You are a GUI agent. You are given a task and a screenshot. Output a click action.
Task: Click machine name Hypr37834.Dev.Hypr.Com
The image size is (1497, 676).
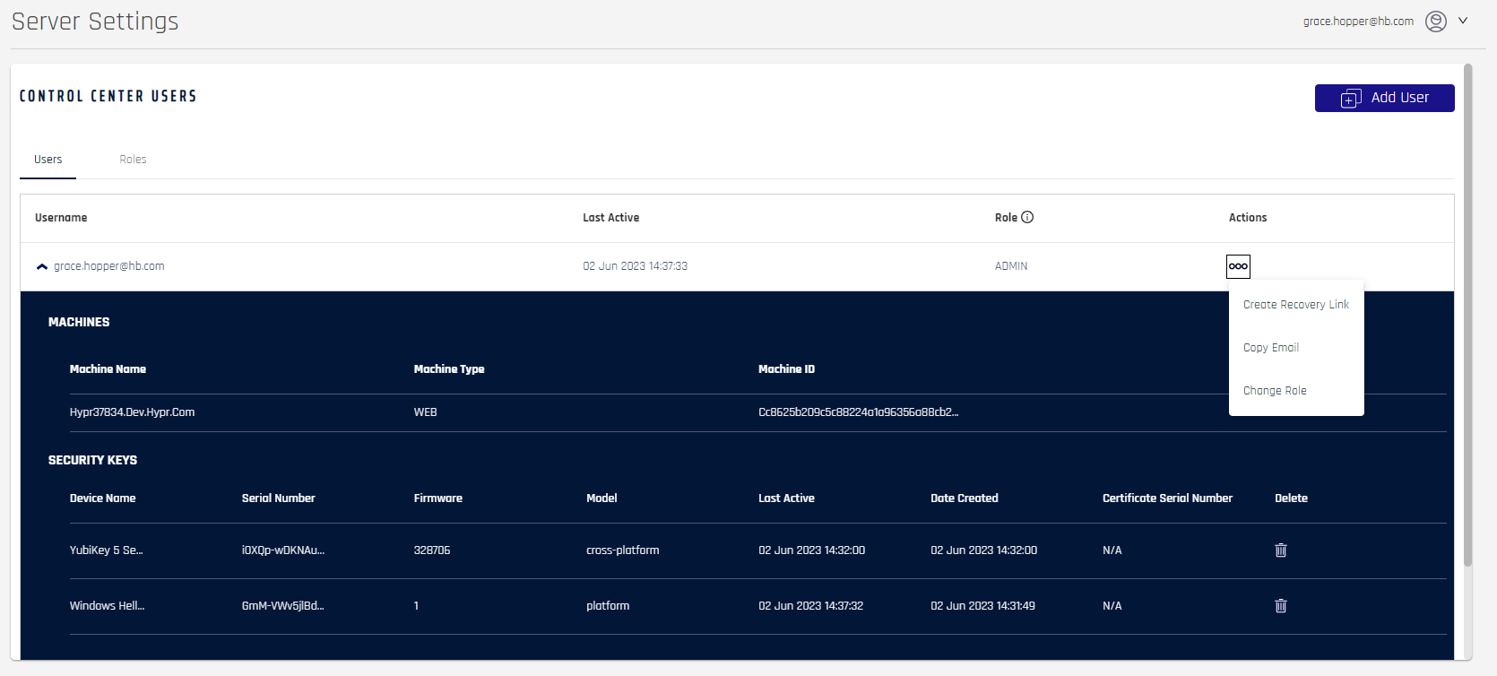click(133, 412)
